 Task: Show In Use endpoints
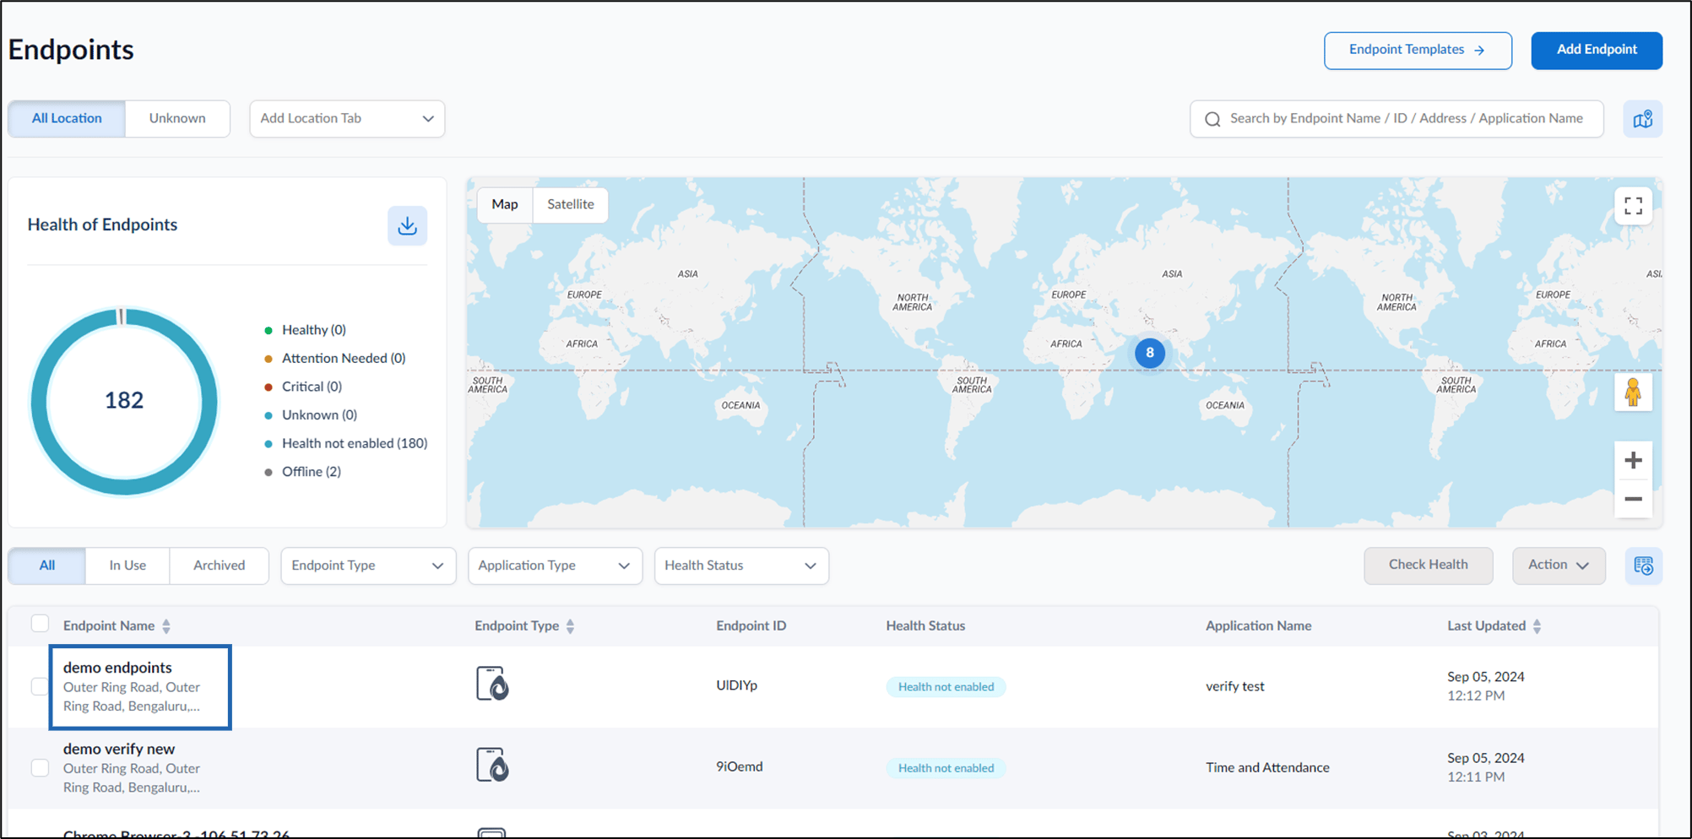pos(127,566)
